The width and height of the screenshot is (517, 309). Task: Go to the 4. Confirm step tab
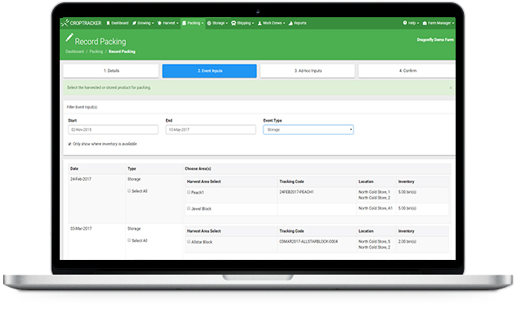407,71
